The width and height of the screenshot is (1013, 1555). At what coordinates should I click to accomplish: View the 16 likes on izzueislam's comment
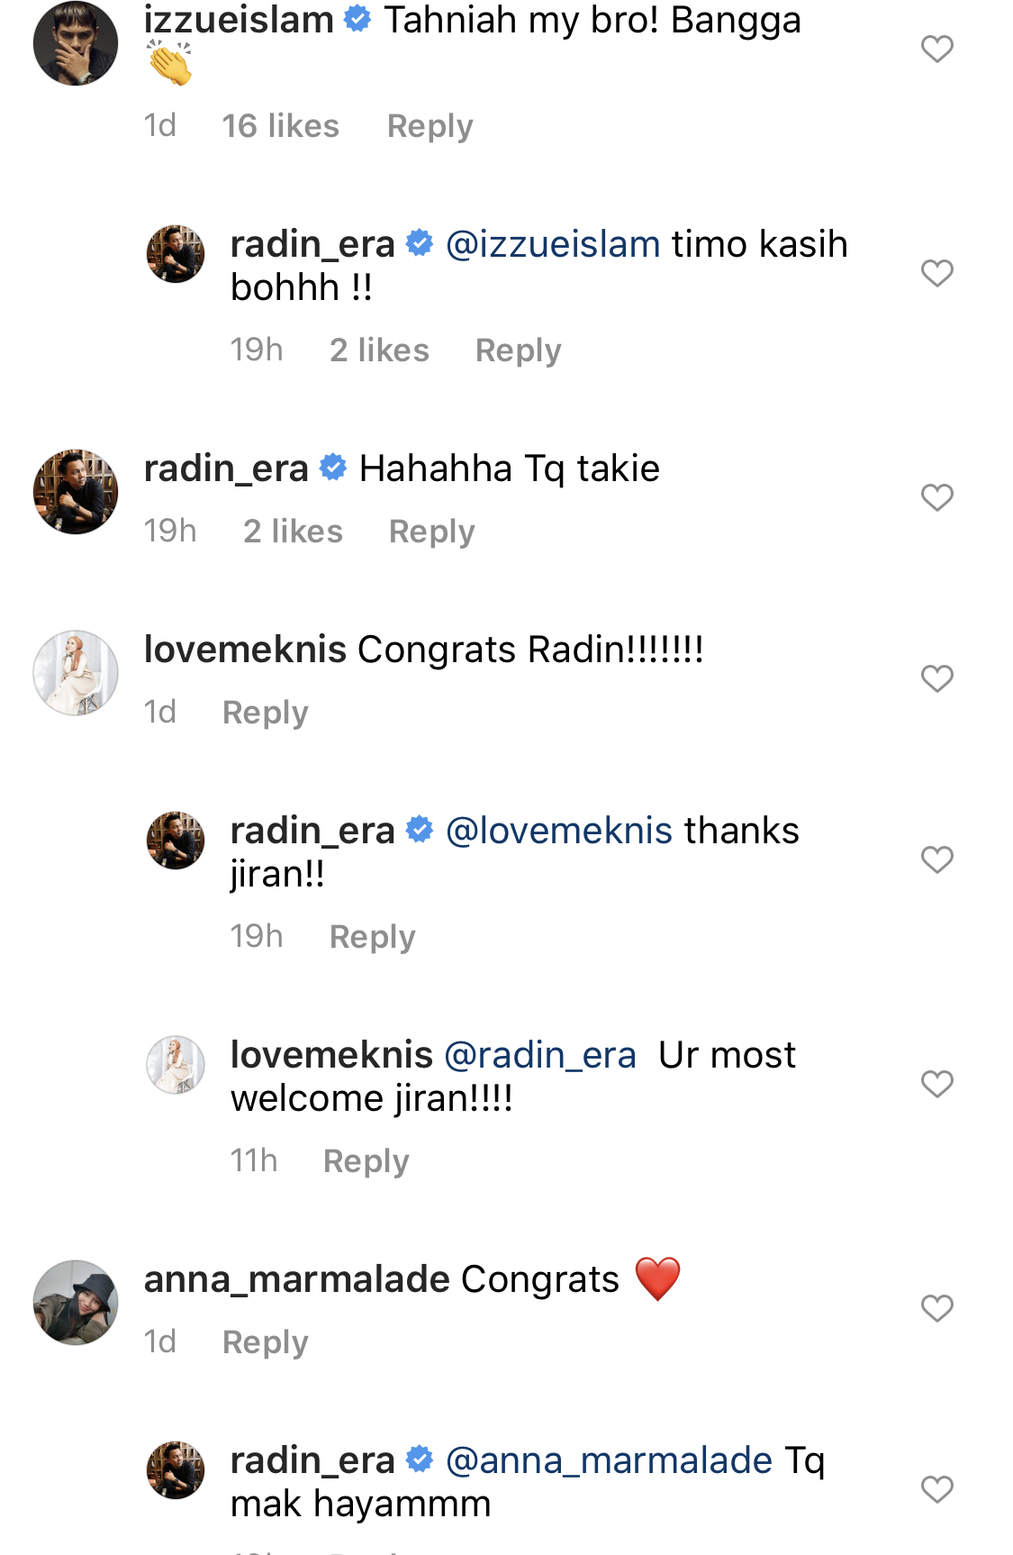coord(280,126)
